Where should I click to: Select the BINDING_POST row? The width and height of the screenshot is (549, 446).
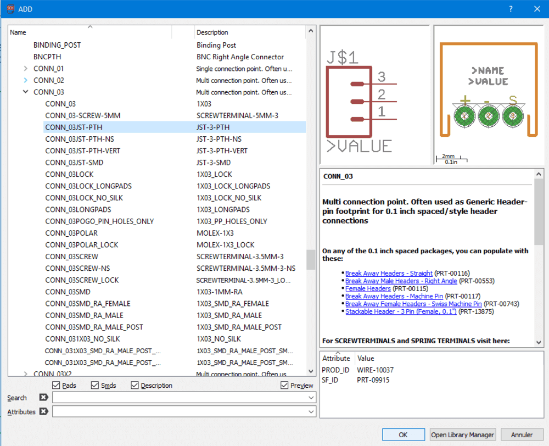click(57, 45)
